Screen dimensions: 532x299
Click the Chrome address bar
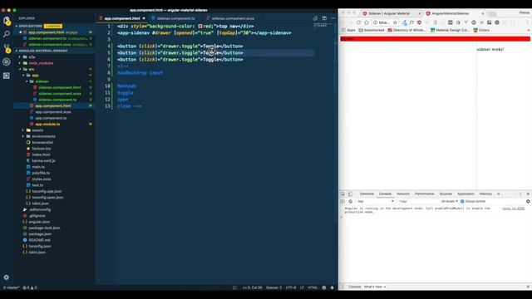tap(385, 22)
